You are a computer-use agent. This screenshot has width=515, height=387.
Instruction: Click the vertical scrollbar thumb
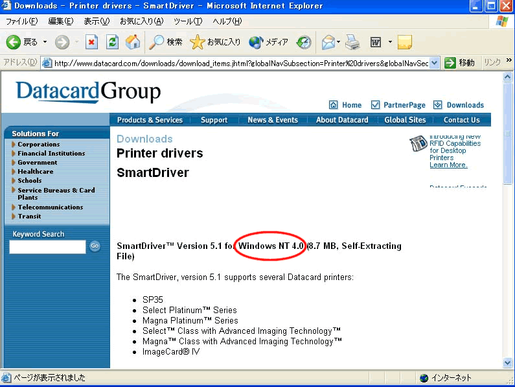click(x=507, y=133)
